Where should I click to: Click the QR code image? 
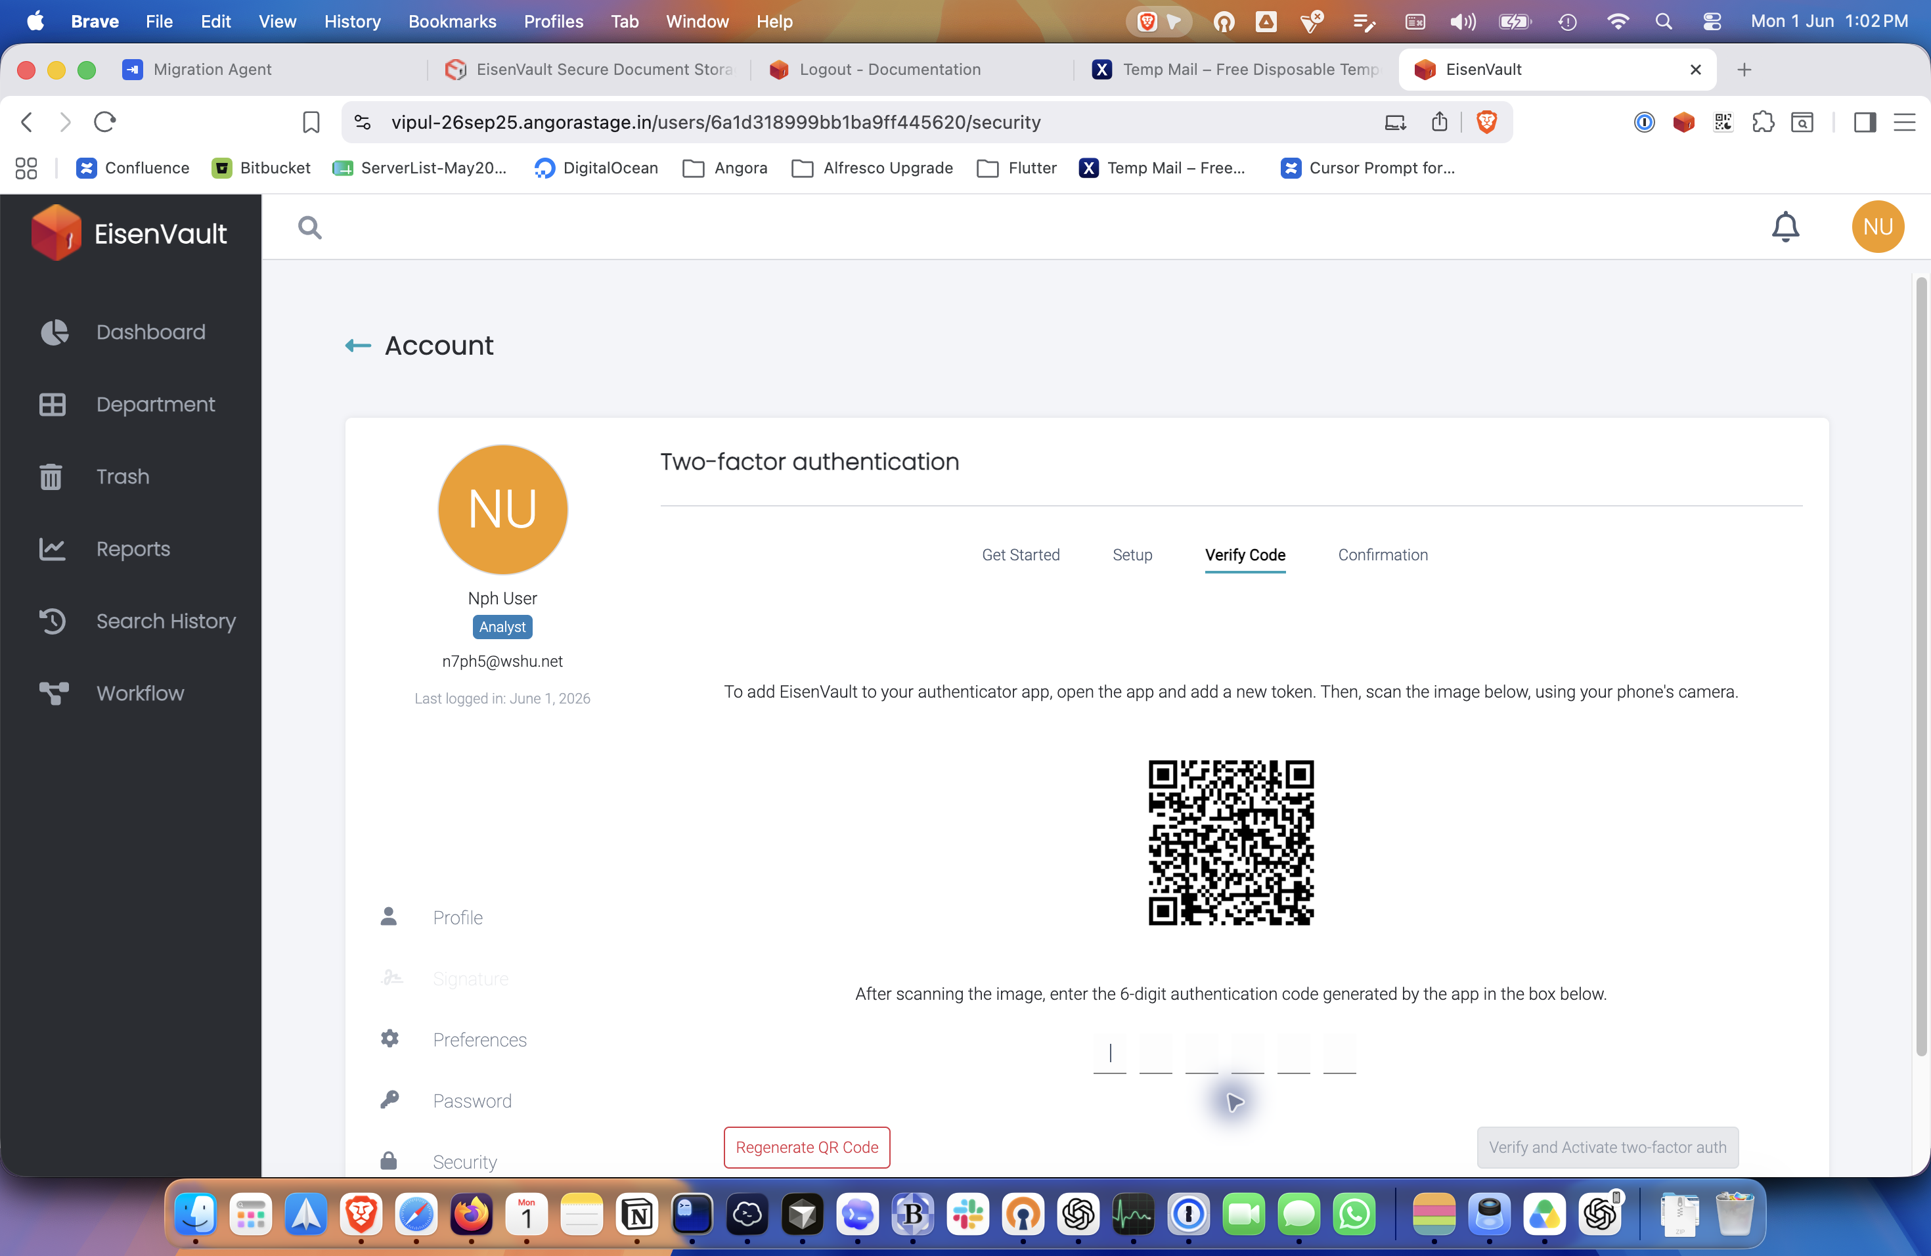[1231, 842]
